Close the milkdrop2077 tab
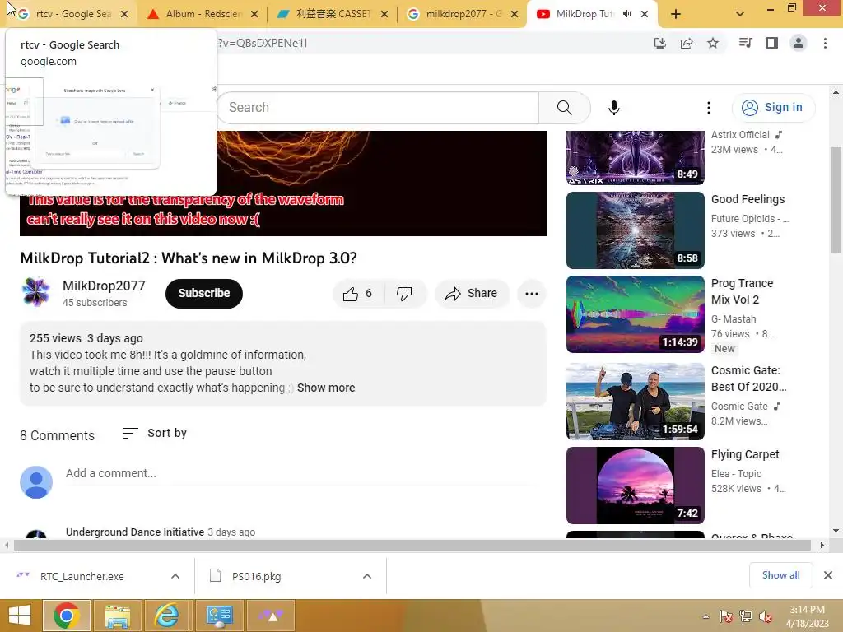843x632 pixels. point(515,15)
